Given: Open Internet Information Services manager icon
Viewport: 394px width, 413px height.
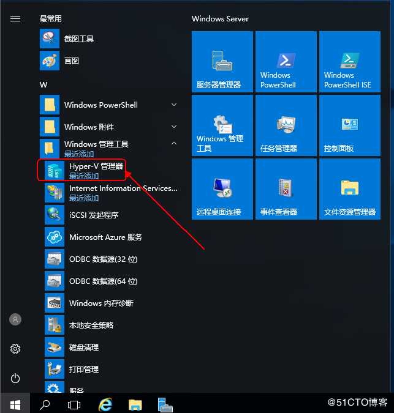Looking at the screenshot, I should 55,193.
